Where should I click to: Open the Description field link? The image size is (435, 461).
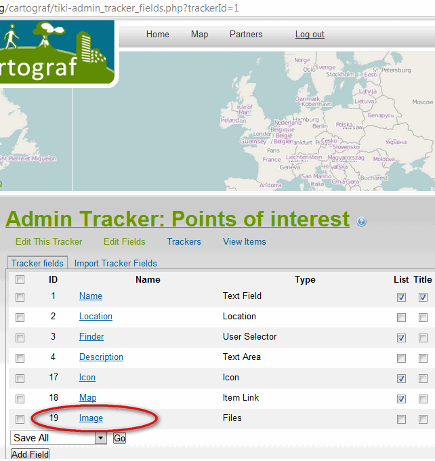point(101,357)
